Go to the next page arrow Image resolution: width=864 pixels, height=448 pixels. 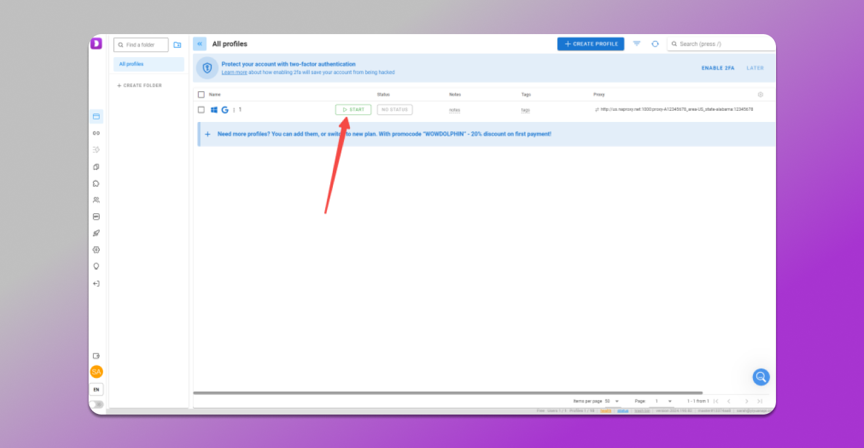[x=746, y=401]
